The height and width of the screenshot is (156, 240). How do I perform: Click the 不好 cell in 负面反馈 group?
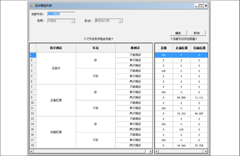tap(96, 140)
